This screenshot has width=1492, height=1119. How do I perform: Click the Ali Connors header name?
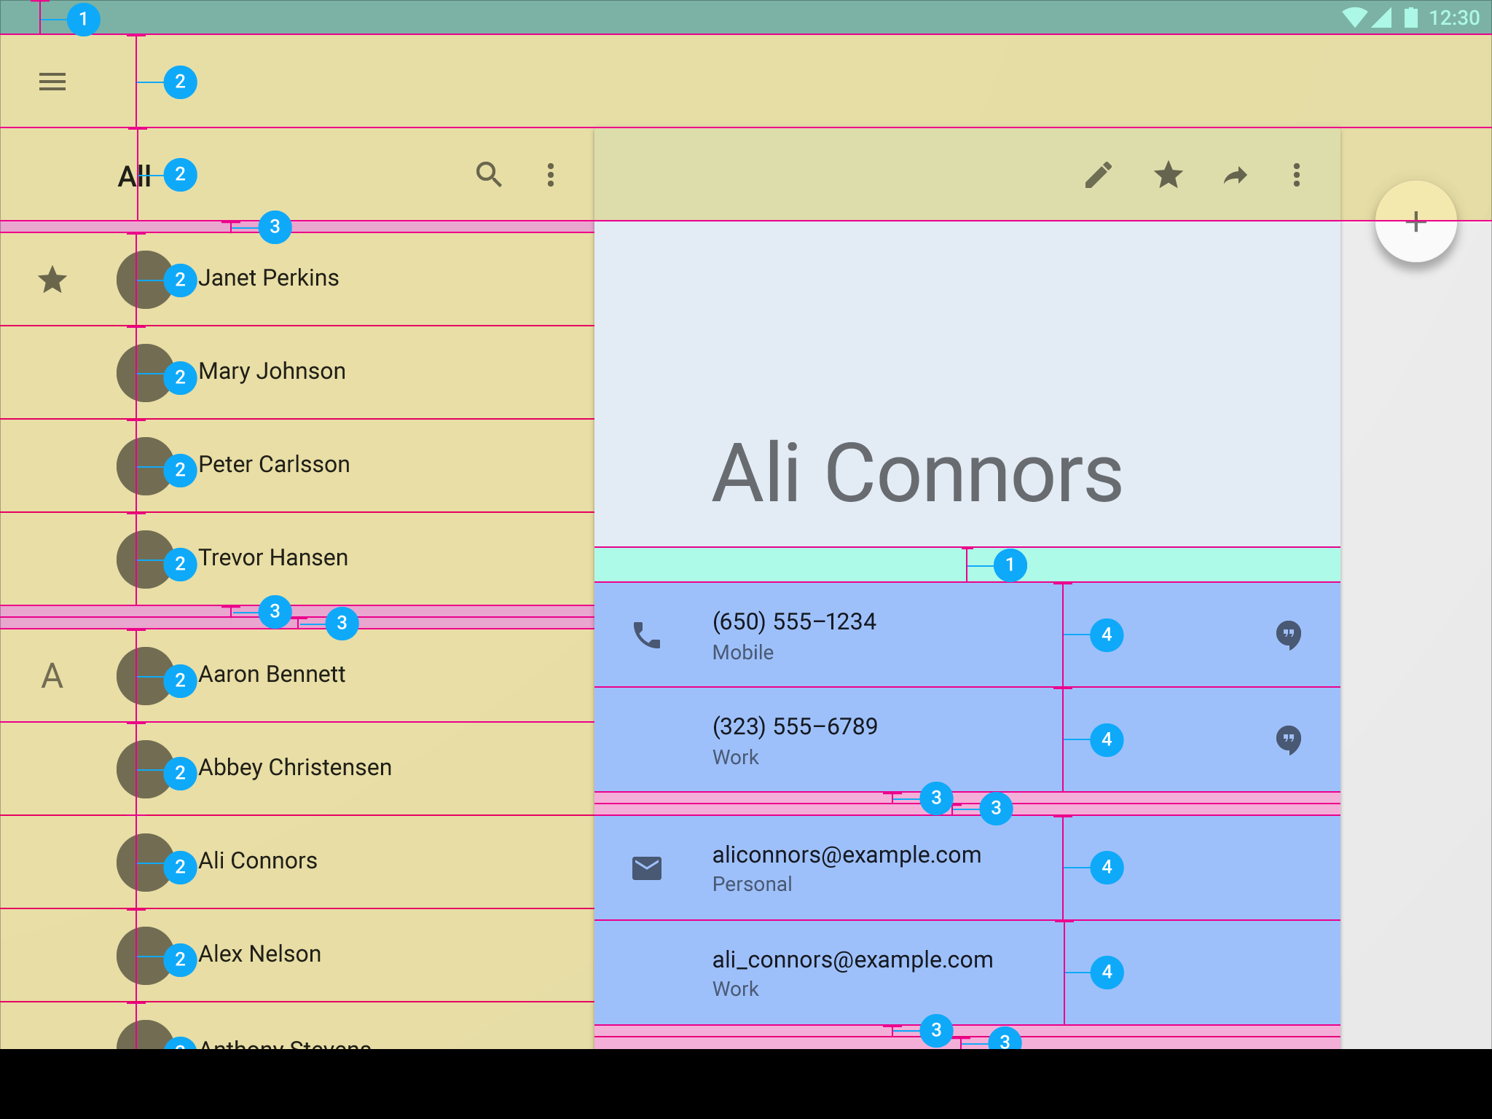click(x=917, y=474)
